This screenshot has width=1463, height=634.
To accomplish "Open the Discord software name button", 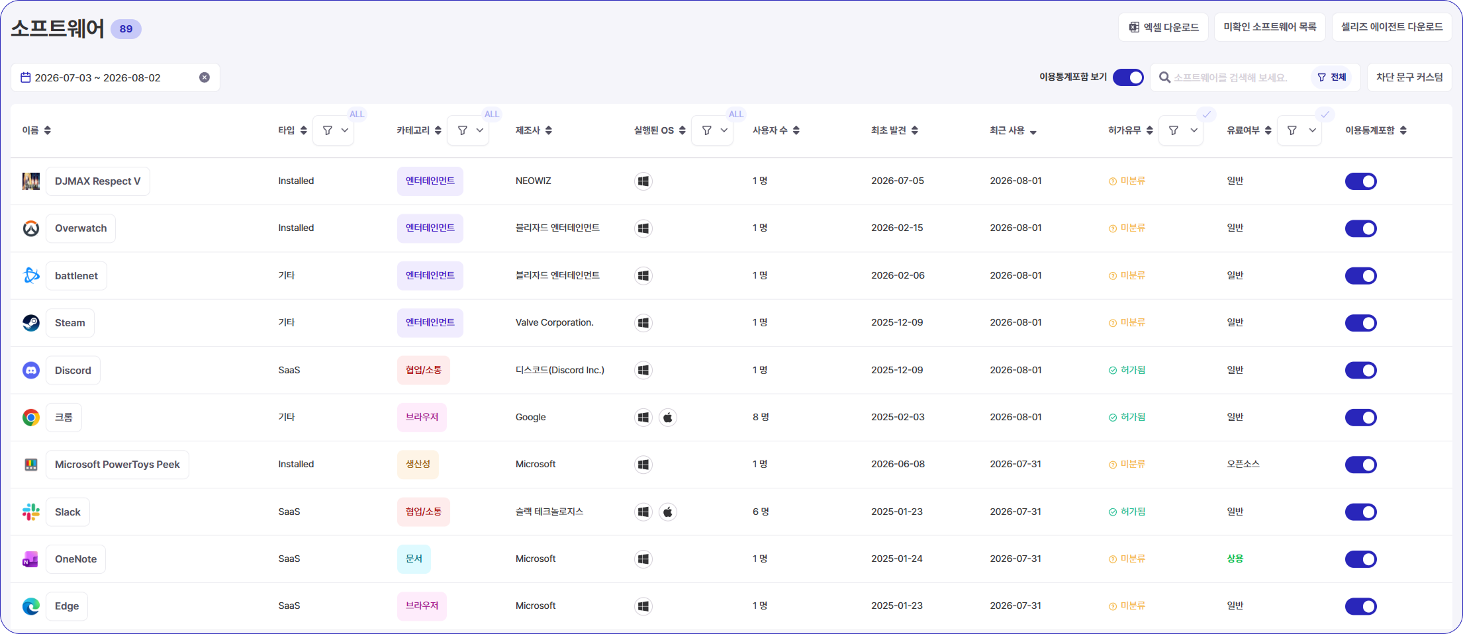I will point(73,370).
